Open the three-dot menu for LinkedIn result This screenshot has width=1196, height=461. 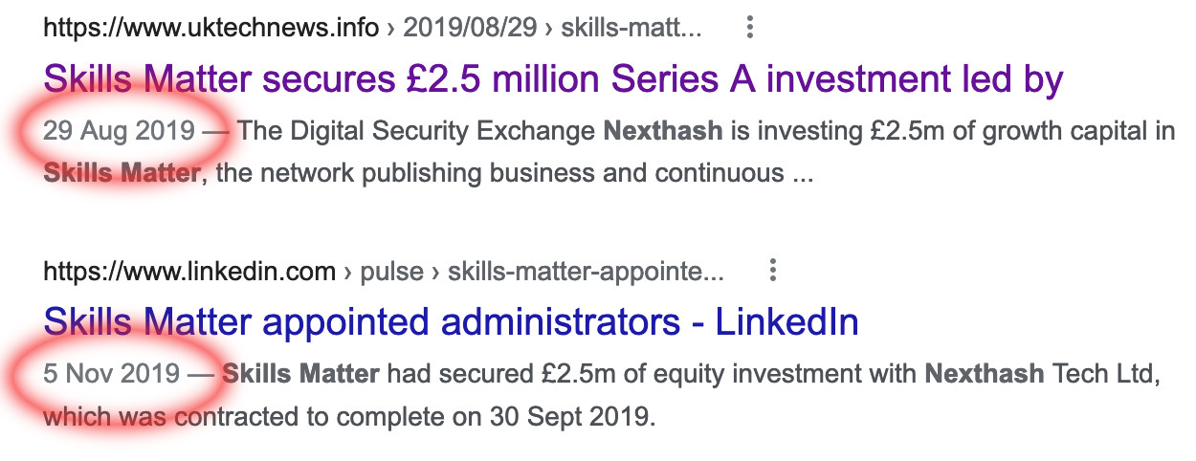[772, 272]
